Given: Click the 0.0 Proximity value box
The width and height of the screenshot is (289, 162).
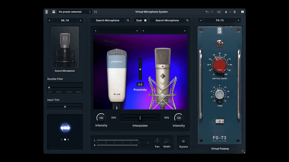Looking at the screenshot, I should click(140, 85).
